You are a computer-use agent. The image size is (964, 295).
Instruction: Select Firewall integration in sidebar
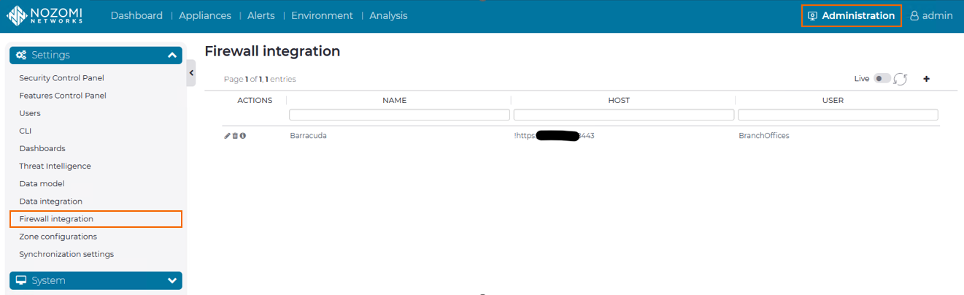tap(96, 219)
